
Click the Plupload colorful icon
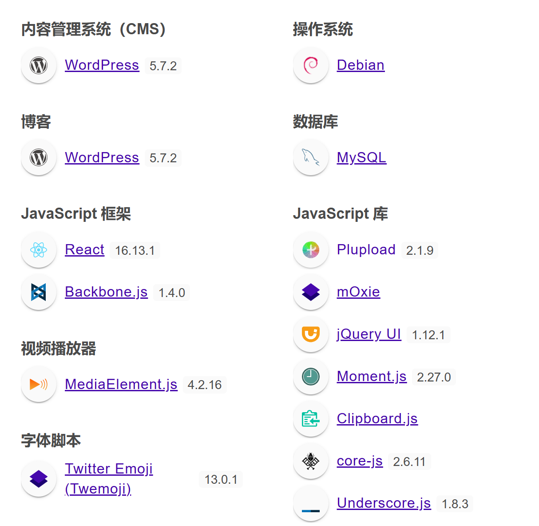[x=311, y=250]
